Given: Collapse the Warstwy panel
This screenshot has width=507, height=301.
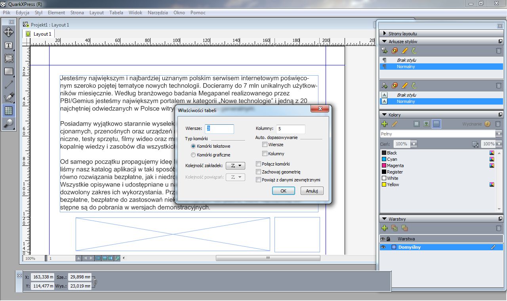Looking at the screenshot, I should tap(384, 219).
